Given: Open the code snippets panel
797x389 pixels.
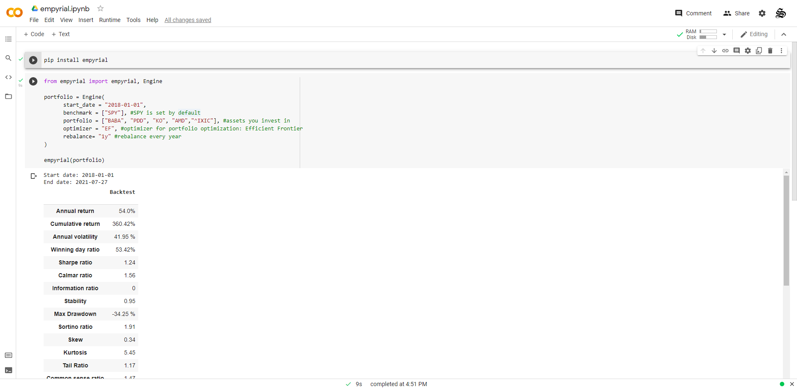Looking at the screenshot, I should coord(8,77).
